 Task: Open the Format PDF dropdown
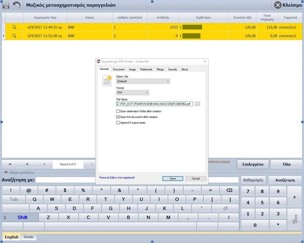146,92
